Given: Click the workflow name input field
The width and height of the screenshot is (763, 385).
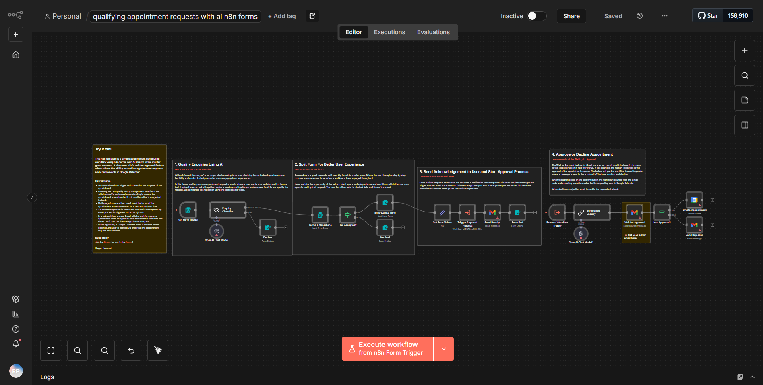Looking at the screenshot, I should 175,16.
